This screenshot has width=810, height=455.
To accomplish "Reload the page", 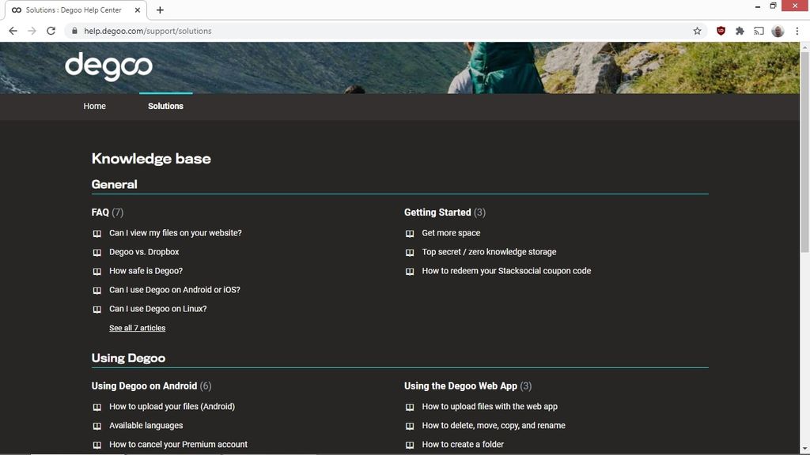I will (x=50, y=31).
